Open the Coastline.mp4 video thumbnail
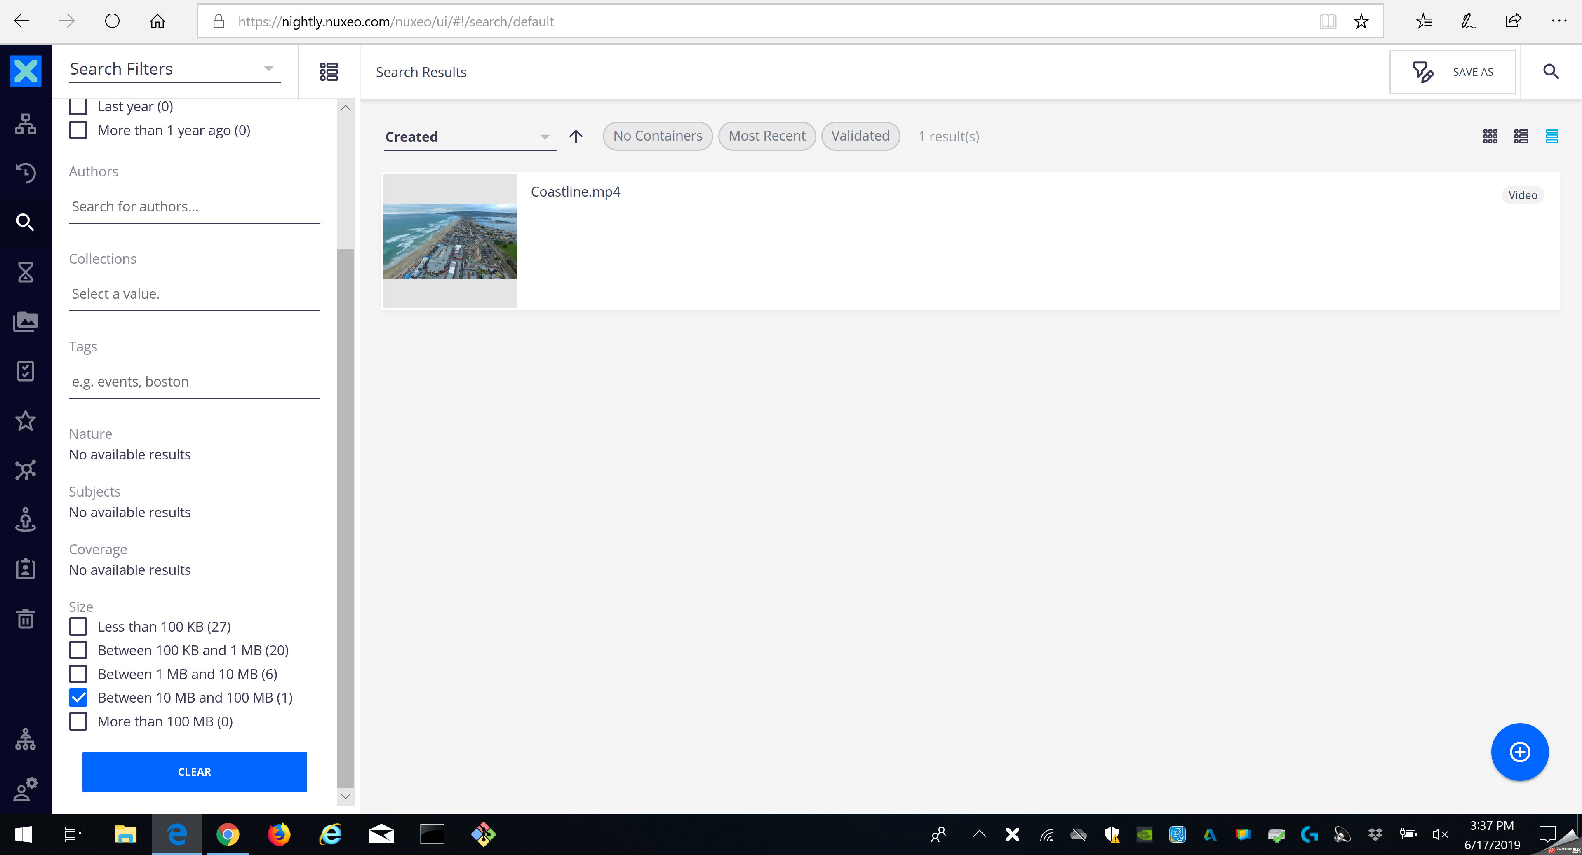 click(450, 241)
